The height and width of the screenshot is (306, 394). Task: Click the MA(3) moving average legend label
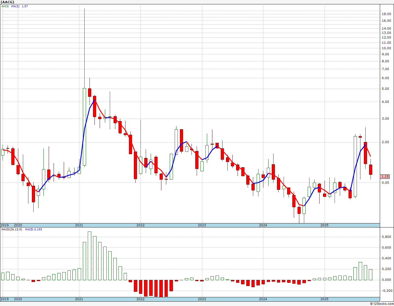tap(16, 6)
